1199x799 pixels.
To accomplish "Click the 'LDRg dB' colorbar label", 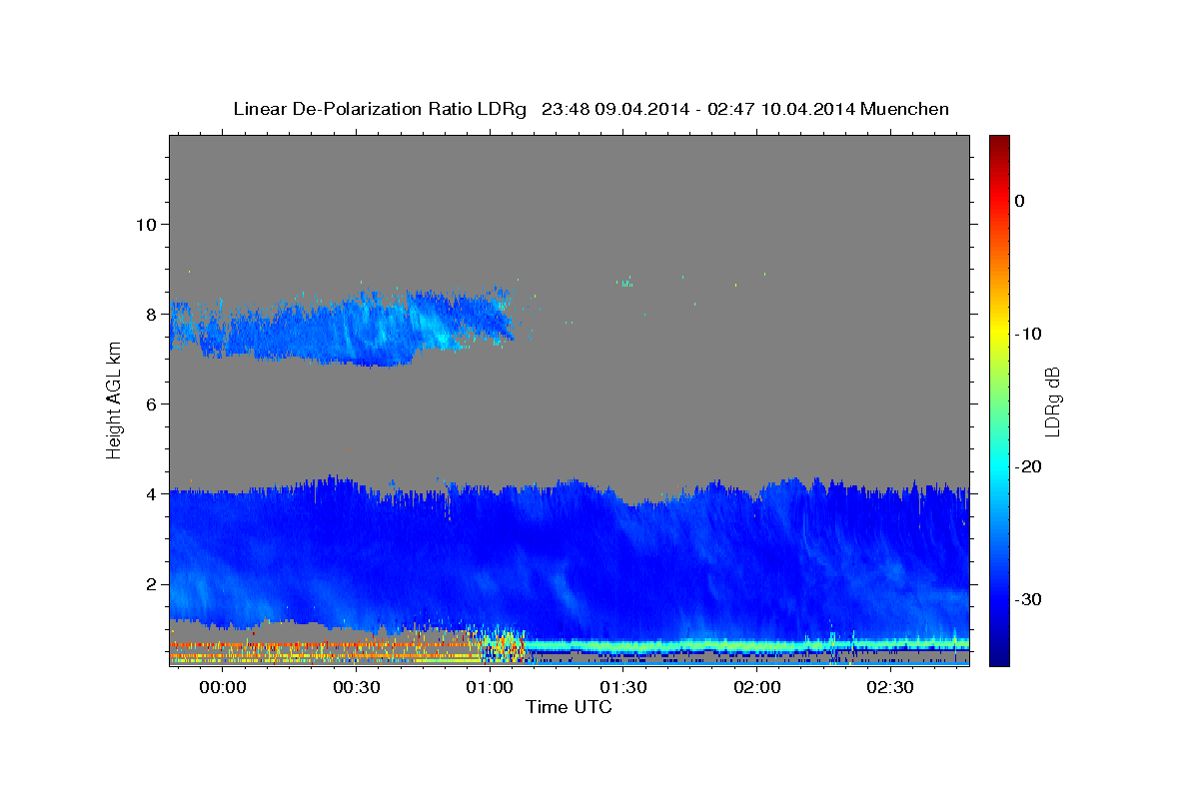I will (1052, 400).
